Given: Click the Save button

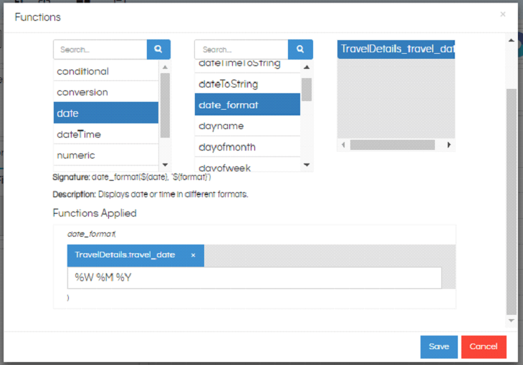Looking at the screenshot, I should 438,346.
